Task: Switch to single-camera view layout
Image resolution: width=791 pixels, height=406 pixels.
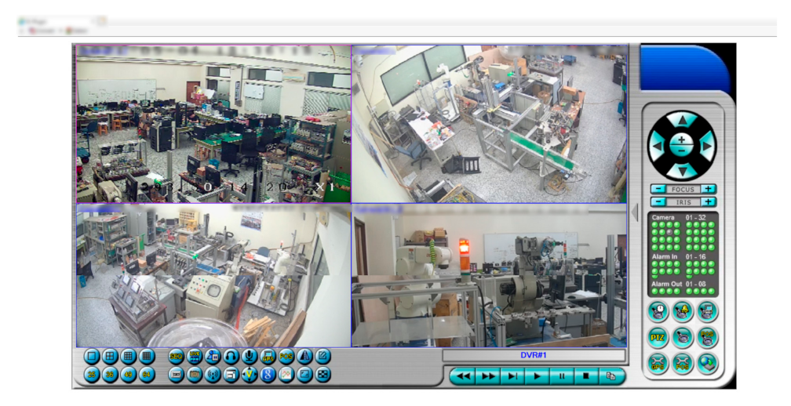Action: click(91, 356)
